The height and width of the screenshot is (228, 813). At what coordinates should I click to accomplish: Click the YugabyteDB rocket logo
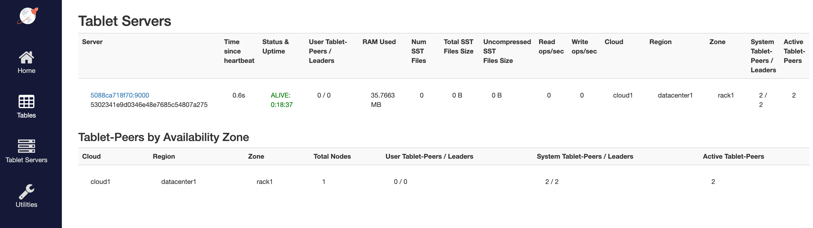click(x=27, y=16)
